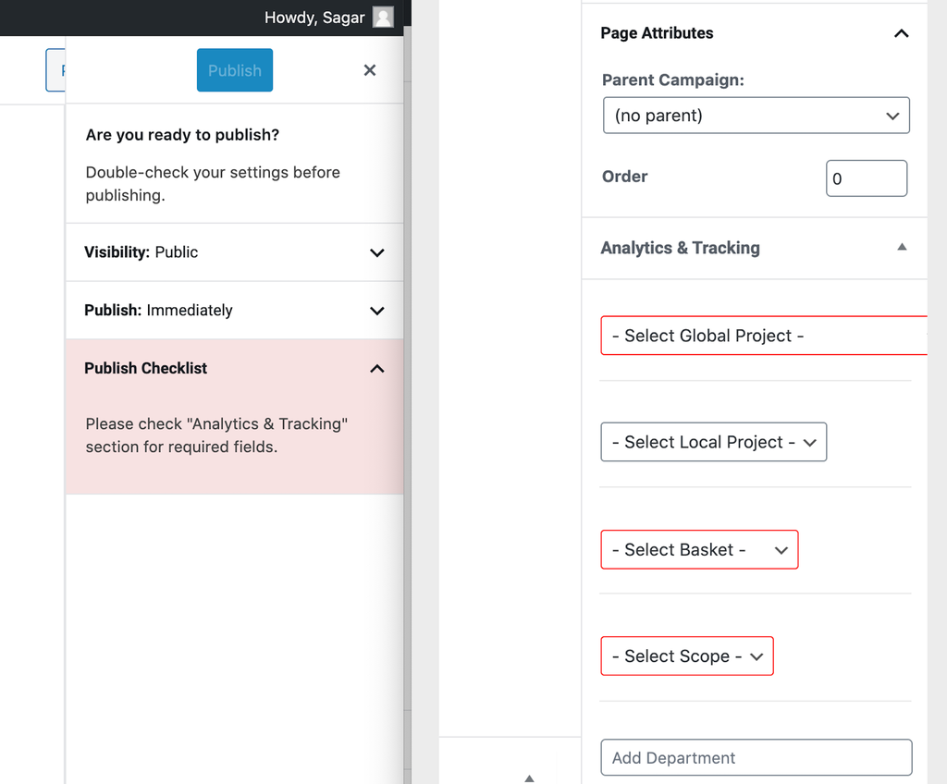This screenshot has width=947, height=784.
Task: Click the 'Double-check your settings' text
Action: pyautogui.click(x=213, y=184)
